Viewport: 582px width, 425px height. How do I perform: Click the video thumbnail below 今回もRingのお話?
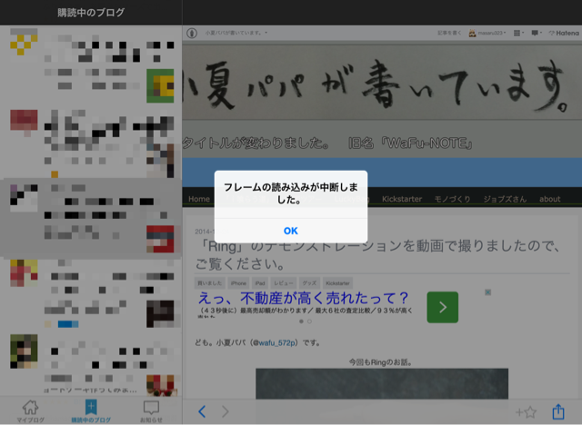click(382, 383)
